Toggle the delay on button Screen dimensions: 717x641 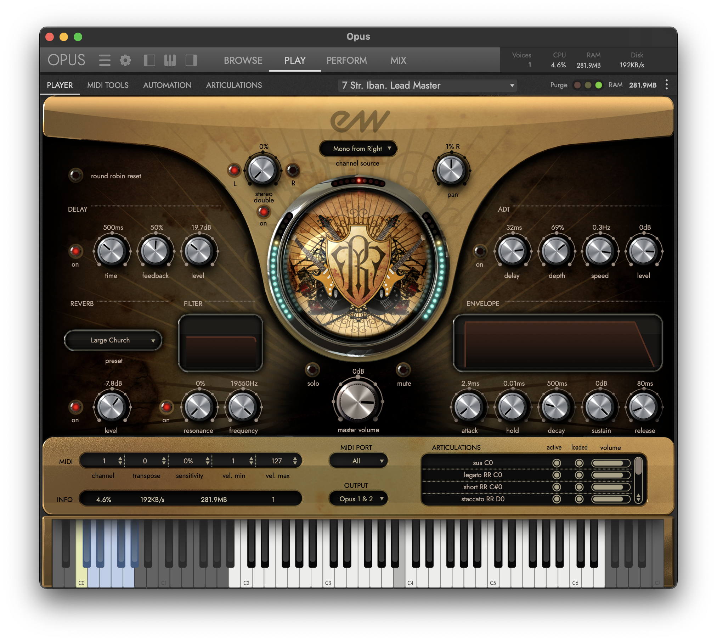[x=75, y=251]
